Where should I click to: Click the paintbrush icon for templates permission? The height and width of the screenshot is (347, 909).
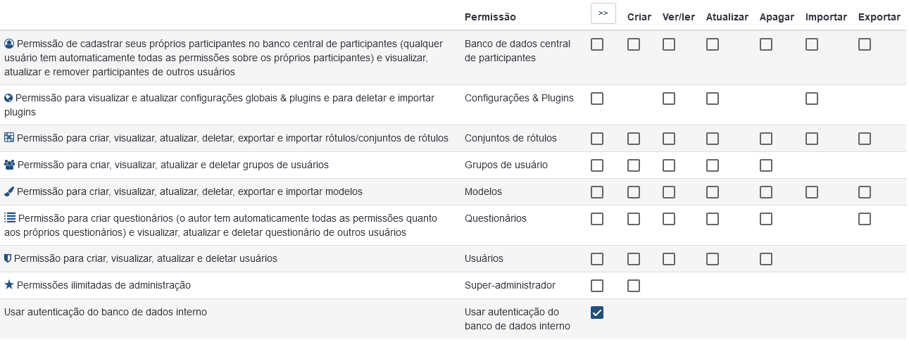click(x=9, y=191)
